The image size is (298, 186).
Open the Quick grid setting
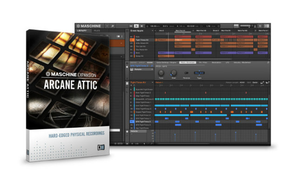[255, 83]
